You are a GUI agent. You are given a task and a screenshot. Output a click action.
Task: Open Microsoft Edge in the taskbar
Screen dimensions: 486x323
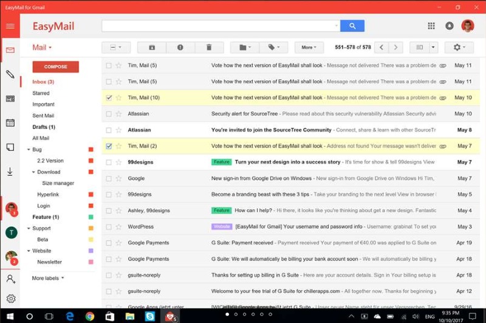coord(70,316)
